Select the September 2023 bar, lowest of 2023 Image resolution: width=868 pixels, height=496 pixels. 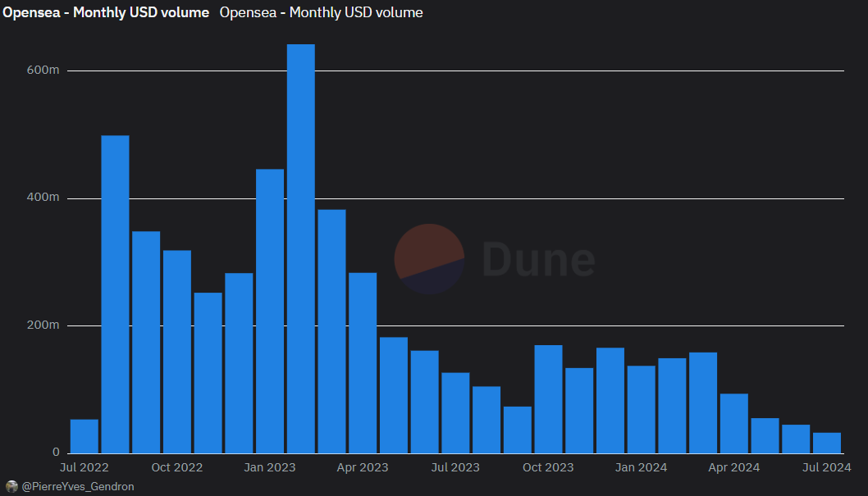tap(518, 430)
